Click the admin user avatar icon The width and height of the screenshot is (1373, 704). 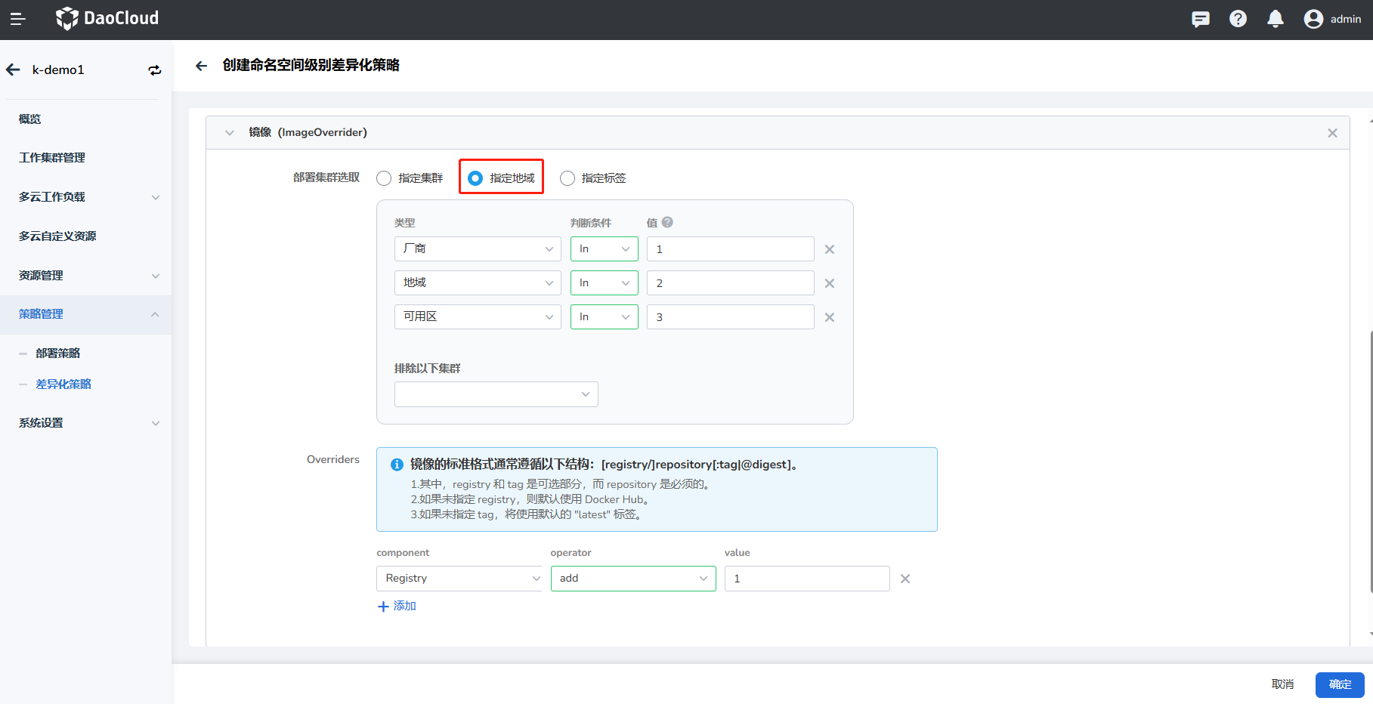click(x=1313, y=19)
